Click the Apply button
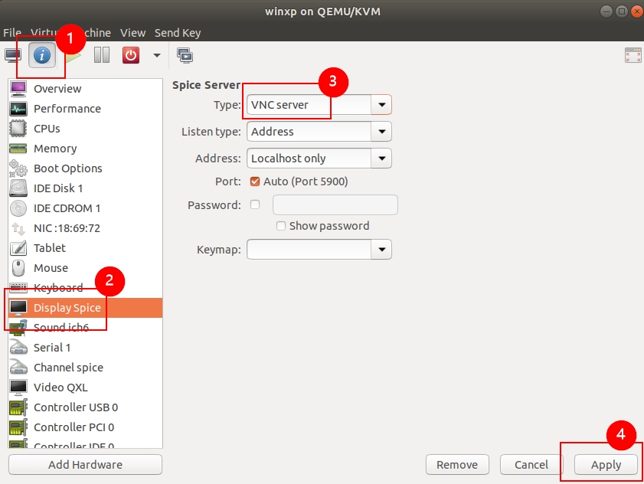644x484 pixels. [606, 465]
